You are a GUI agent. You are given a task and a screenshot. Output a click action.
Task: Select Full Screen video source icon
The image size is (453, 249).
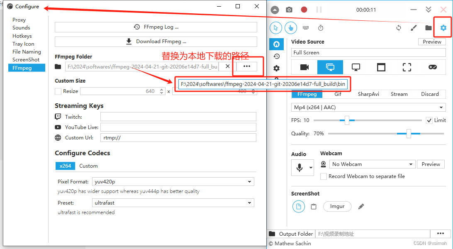[x=330, y=67]
